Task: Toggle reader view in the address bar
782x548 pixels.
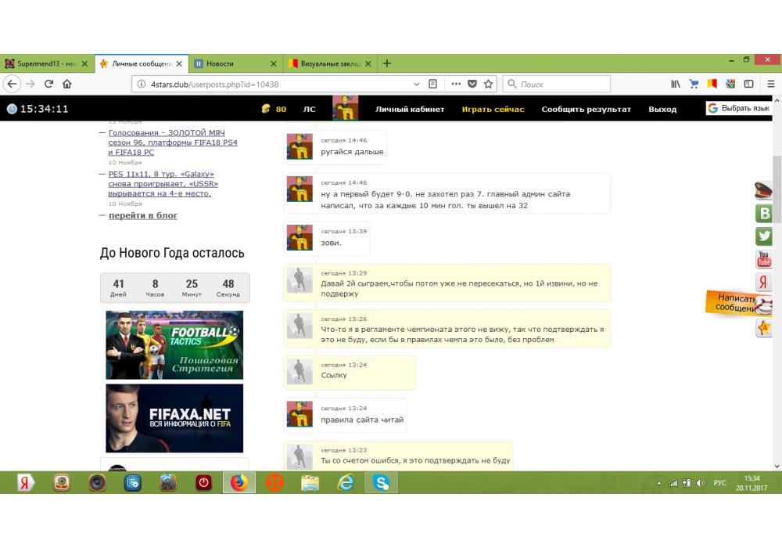Action: click(432, 84)
